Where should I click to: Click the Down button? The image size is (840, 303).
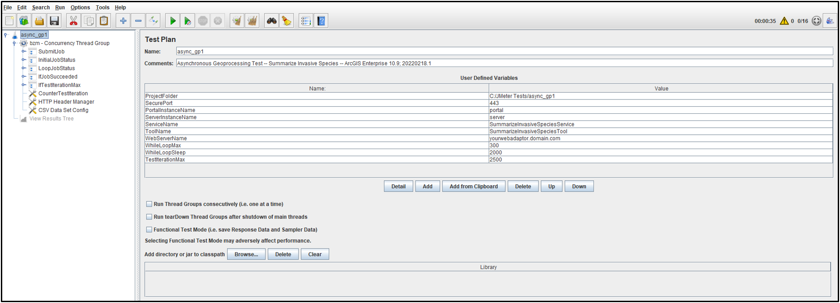click(579, 187)
